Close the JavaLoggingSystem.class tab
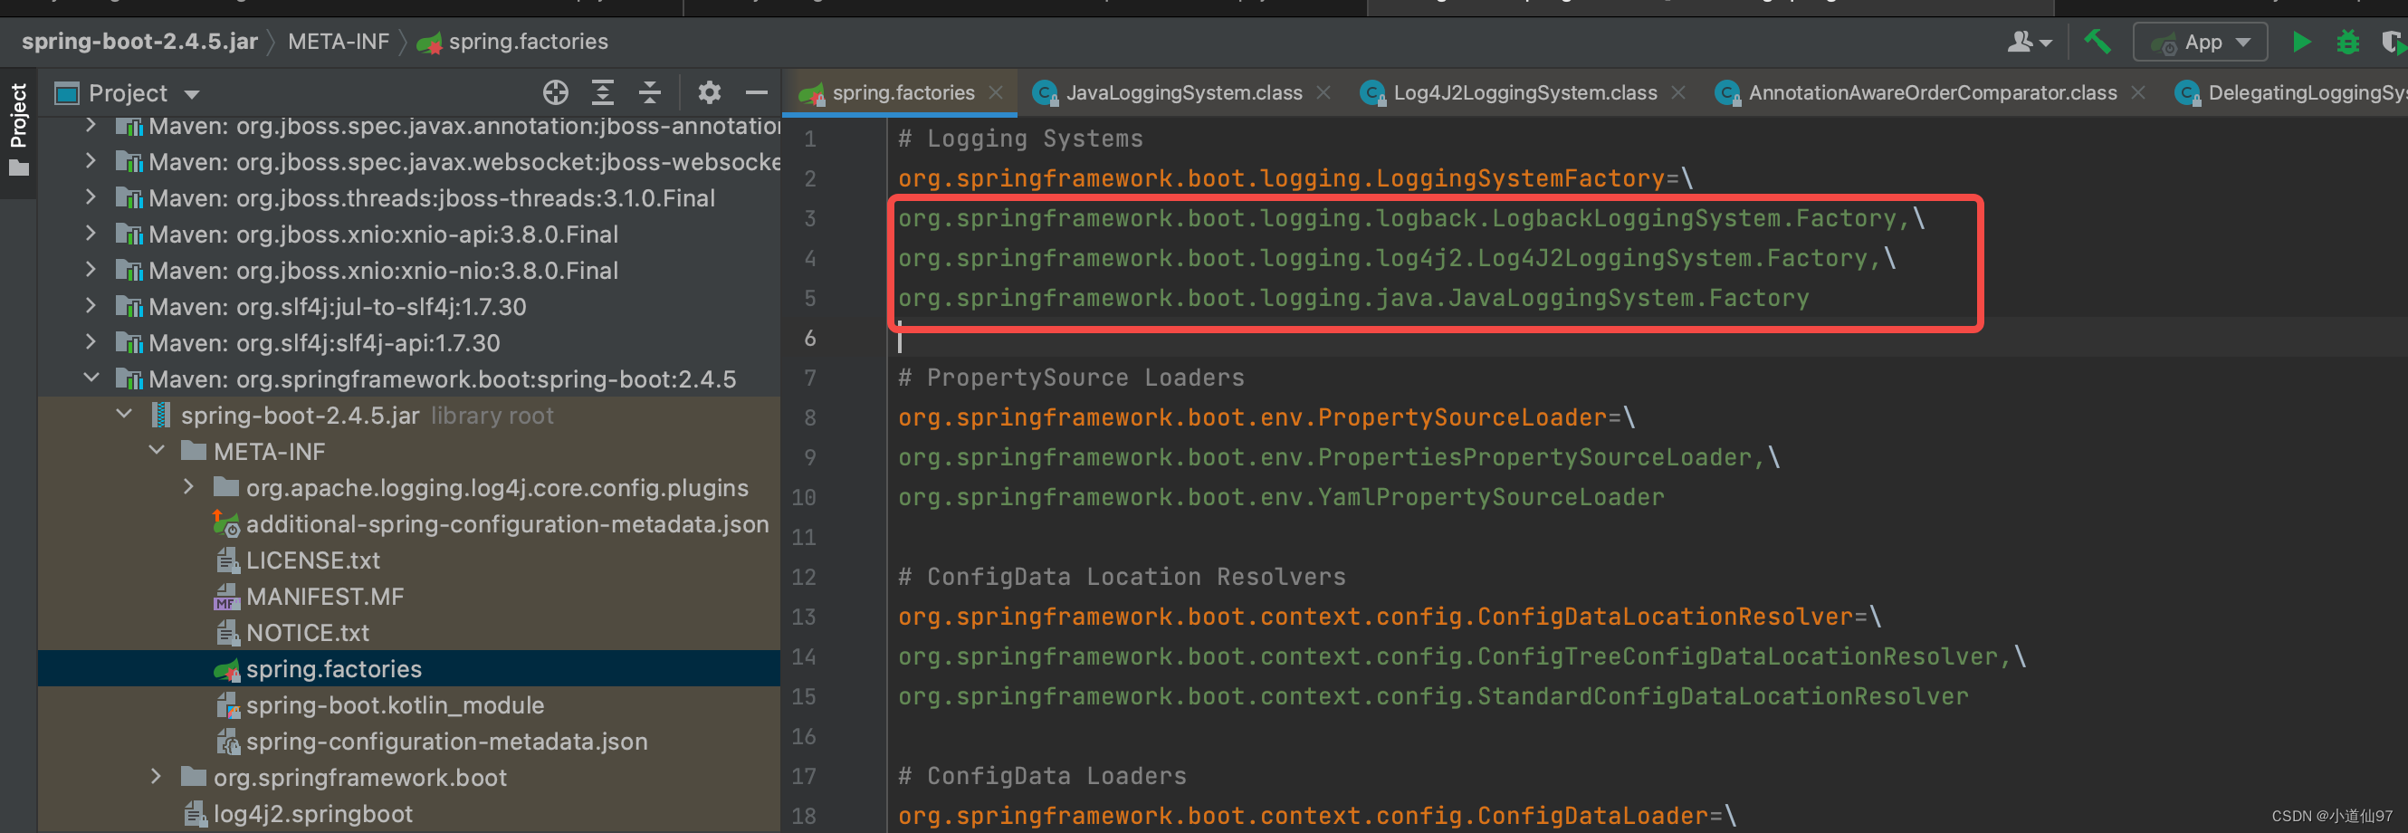Viewport: 2408px width, 833px height. point(1323,92)
